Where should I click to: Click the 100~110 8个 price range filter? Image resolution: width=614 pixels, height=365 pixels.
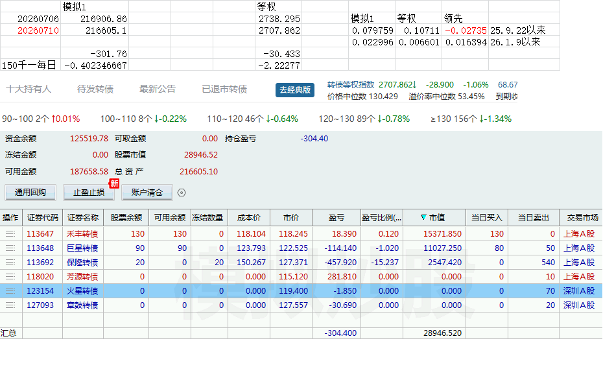click(x=143, y=119)
